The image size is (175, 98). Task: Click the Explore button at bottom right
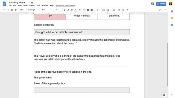(164, 95)
